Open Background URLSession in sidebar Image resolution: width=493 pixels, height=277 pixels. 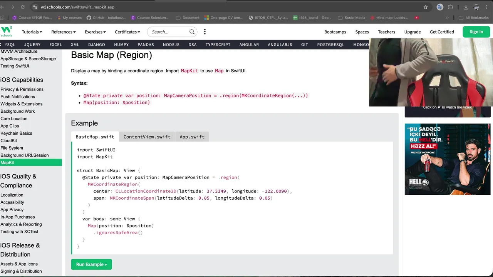point(25,155)
